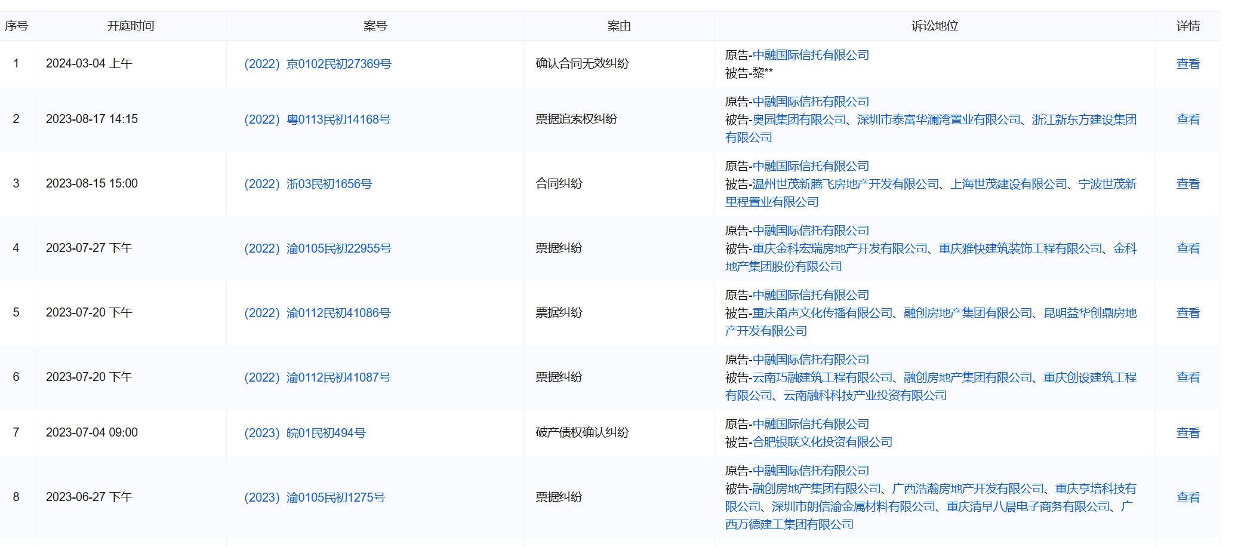This screenshot has height=547, width=1238.
Task: Select the cause 合同纠纷 for case 浙03民初1656号
Action: click(x=559, y=183)
